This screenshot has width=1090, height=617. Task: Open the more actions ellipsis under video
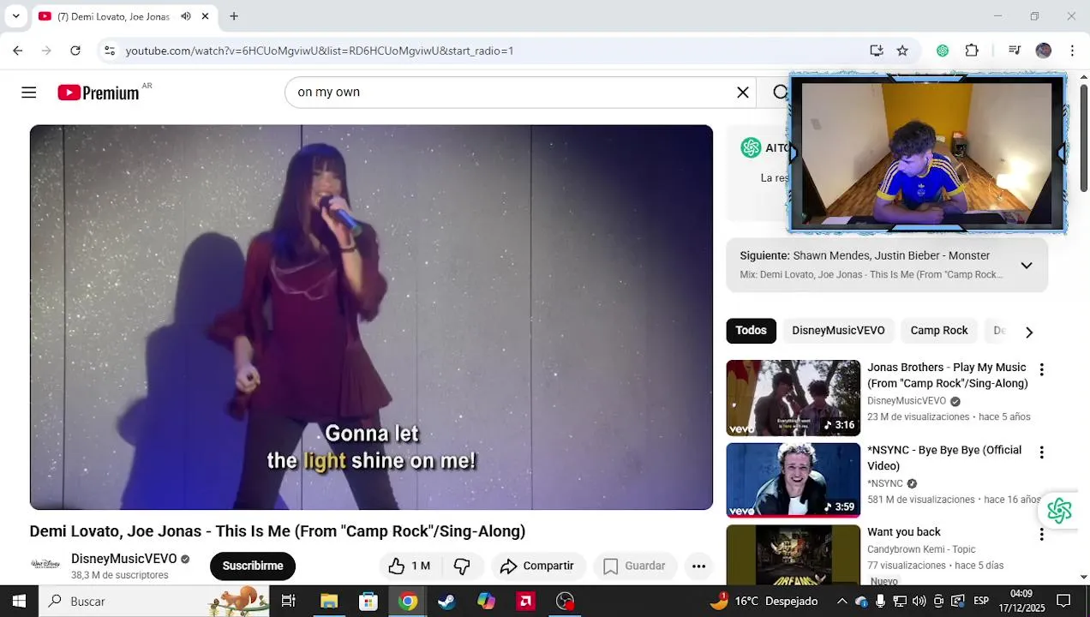click(x=698, y=566)
